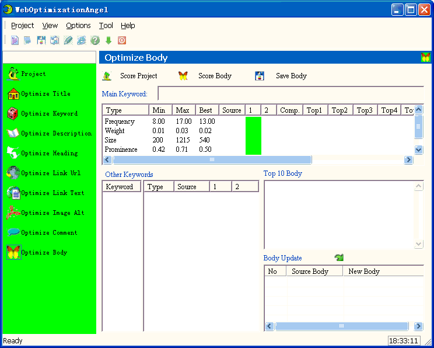This screenshot has height=348, width=434.
Task: Click the Min column header
Action: [160, 110]
